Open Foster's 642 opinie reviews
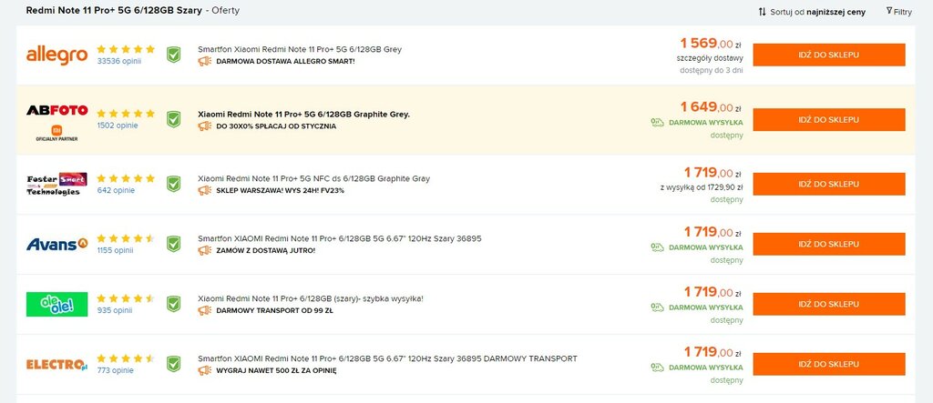Image resolution: width=933 pixels, height=403 pixels. coord(116,190)
